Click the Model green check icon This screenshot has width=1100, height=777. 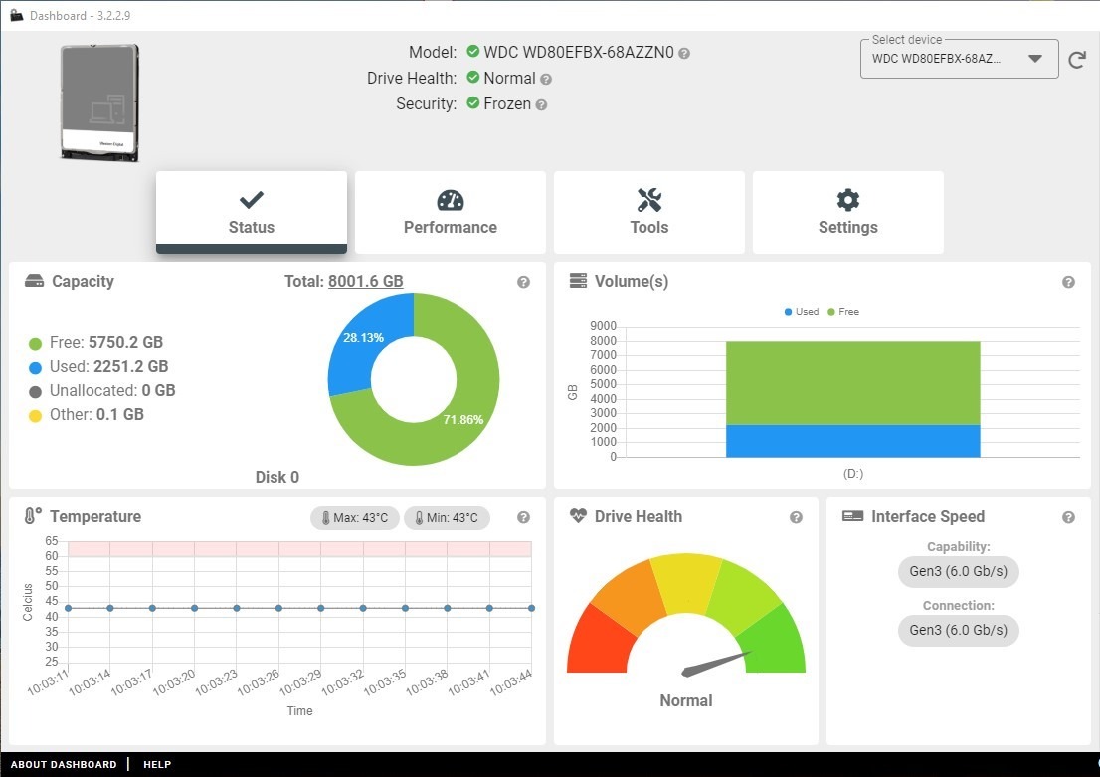tap(472, 52)
